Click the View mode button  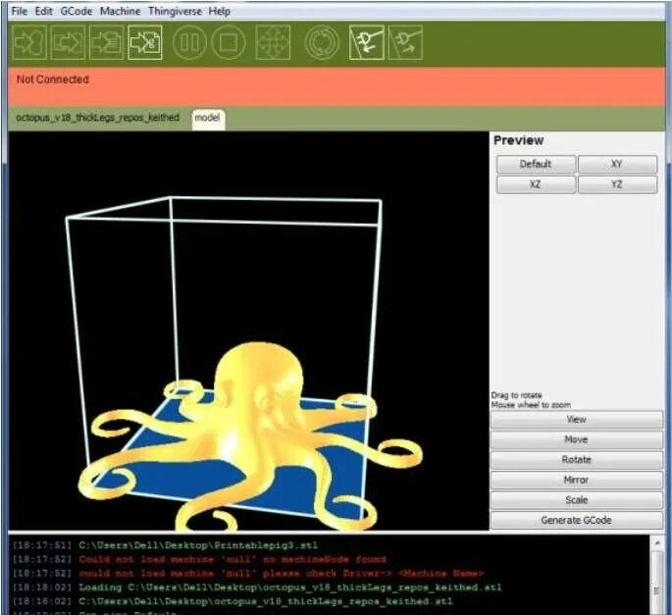577,420
